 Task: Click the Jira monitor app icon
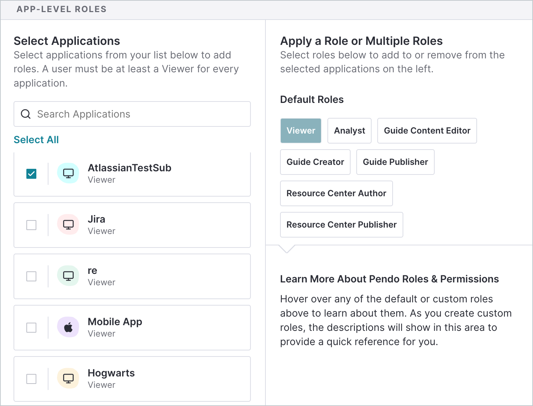pos(68,224)
